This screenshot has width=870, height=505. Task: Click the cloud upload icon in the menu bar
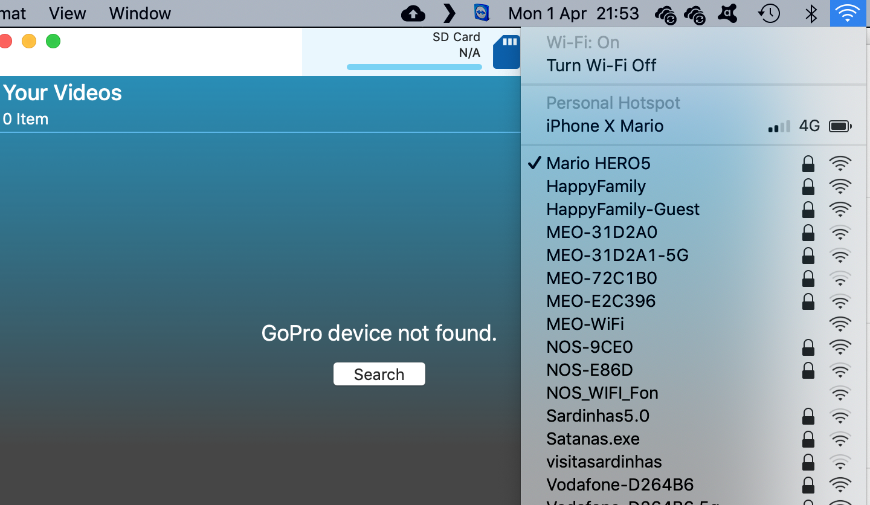point(413,13)
